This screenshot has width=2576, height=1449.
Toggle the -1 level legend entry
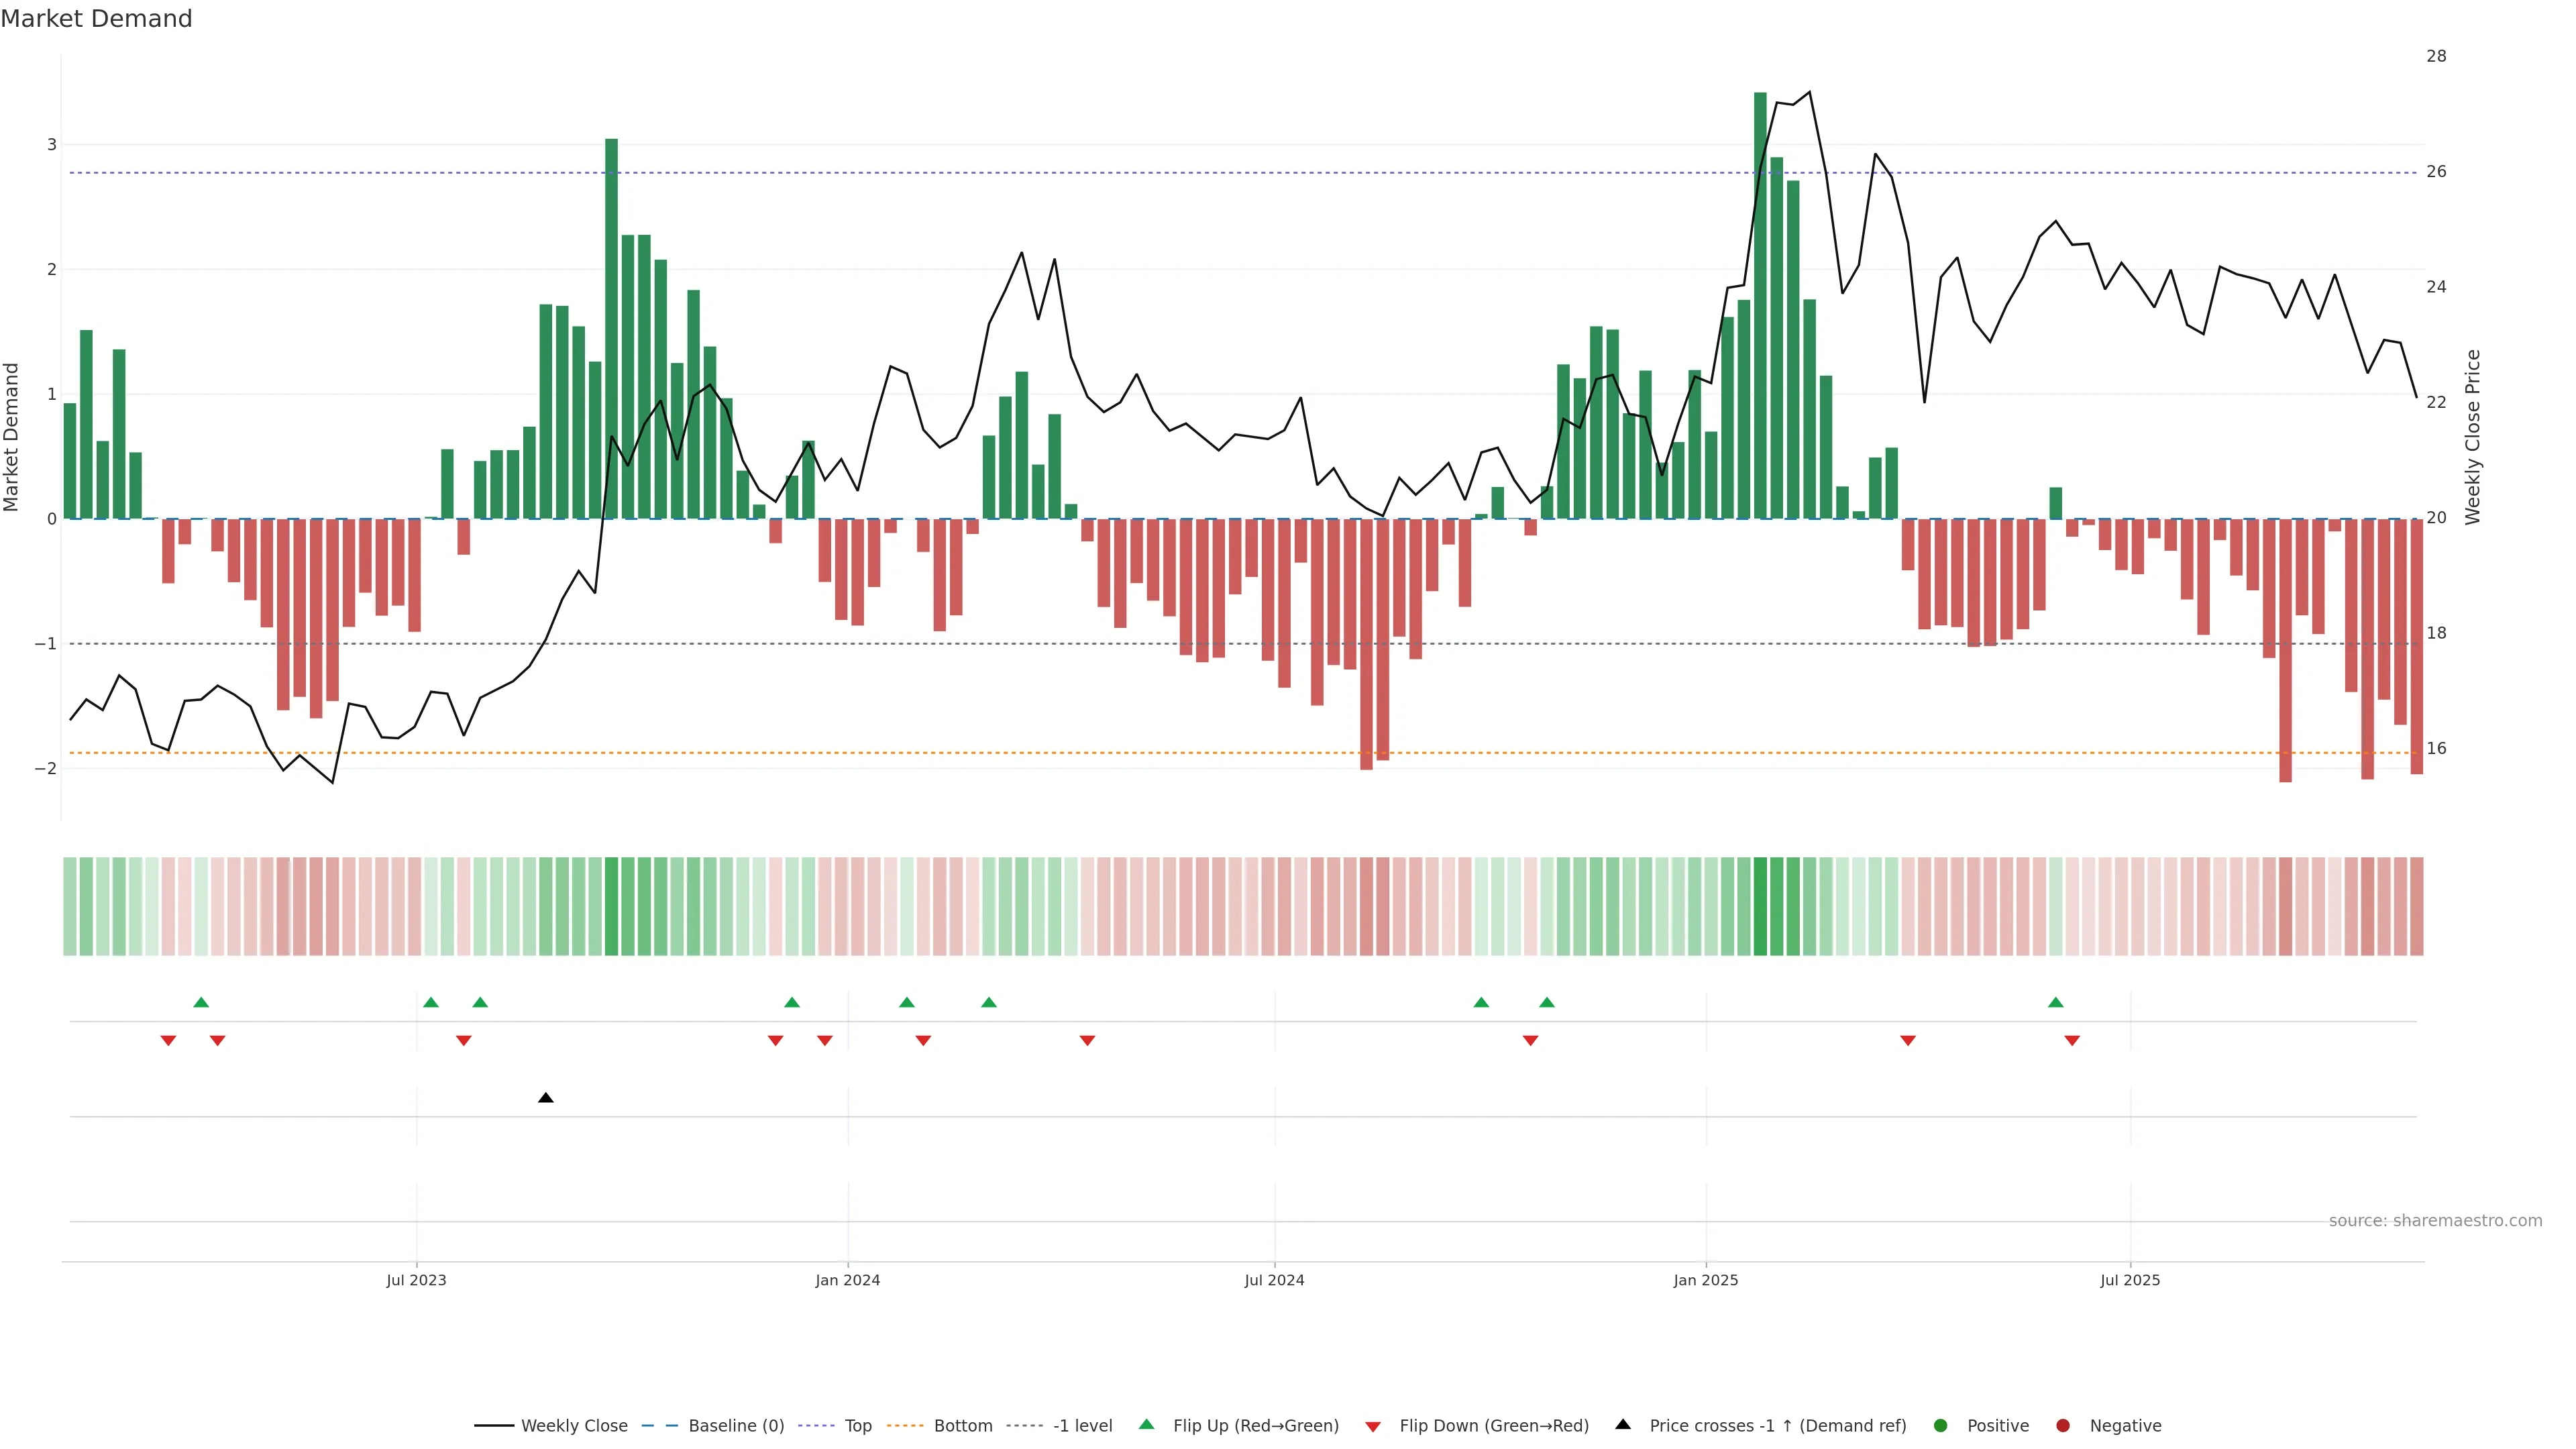tap(1082, 1425)
